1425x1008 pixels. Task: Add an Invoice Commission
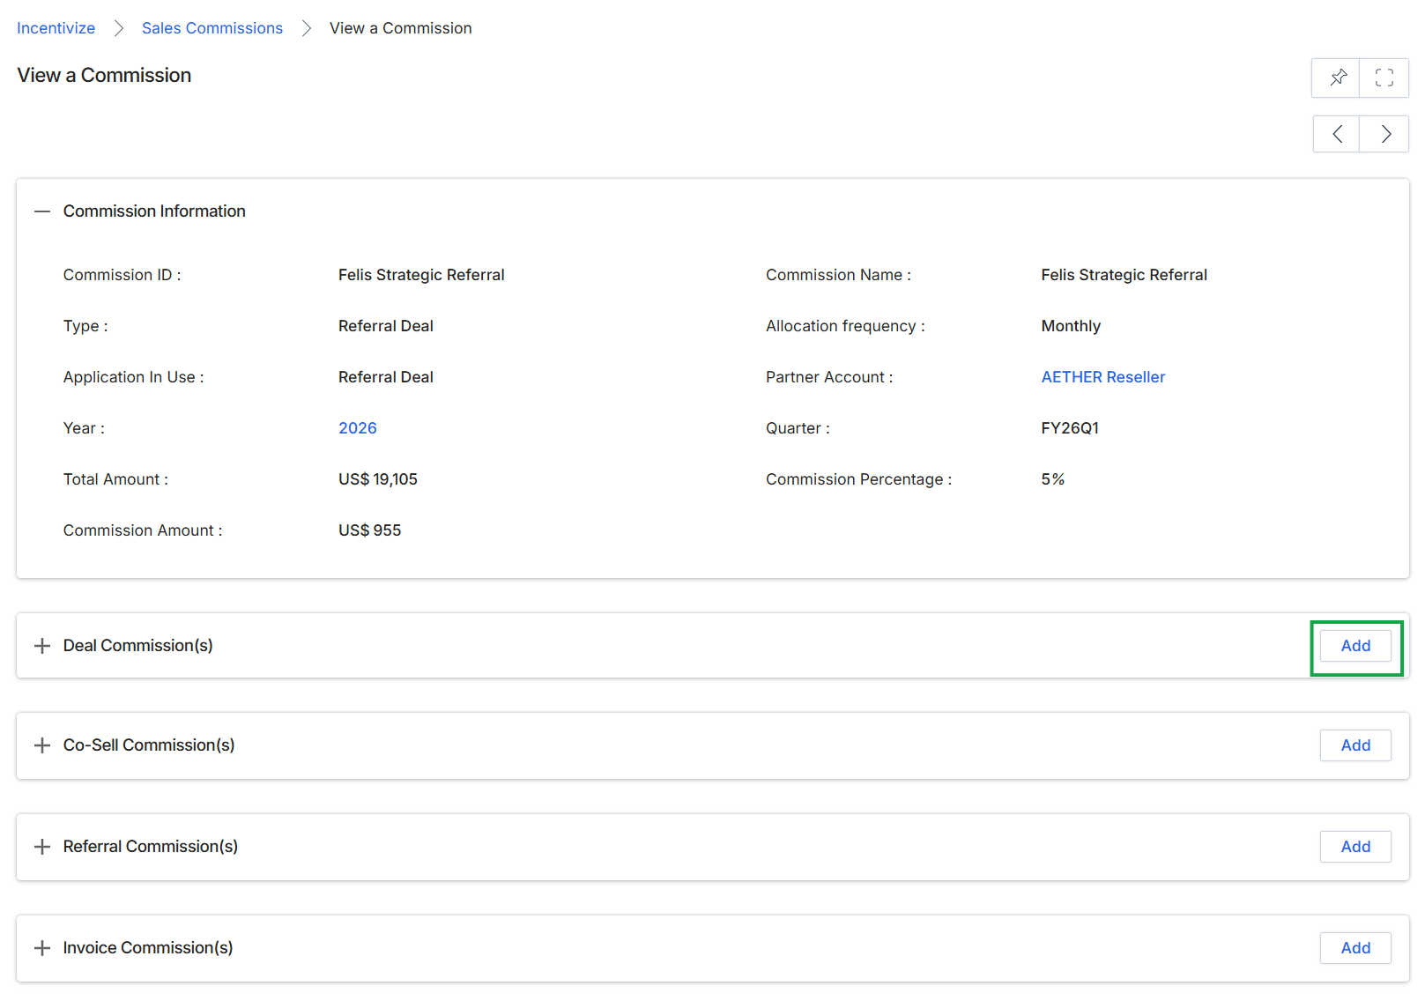[x=1355, y=948]
